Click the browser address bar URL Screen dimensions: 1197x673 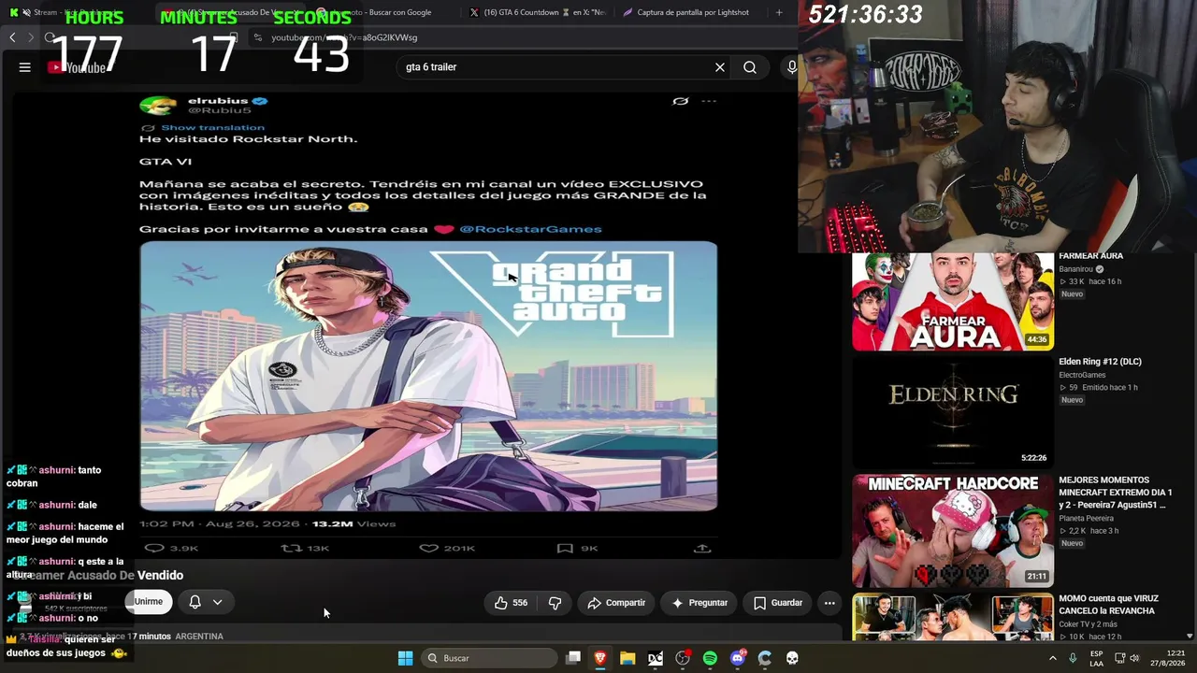tap(344, 37)
